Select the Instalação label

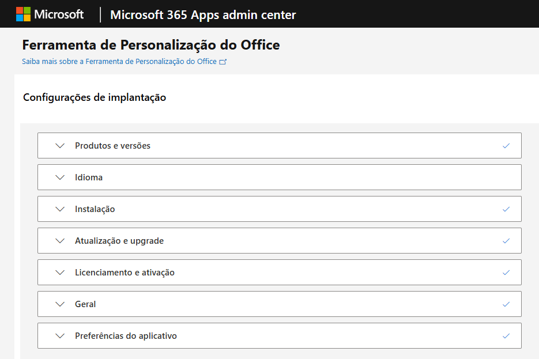[95, 209]
